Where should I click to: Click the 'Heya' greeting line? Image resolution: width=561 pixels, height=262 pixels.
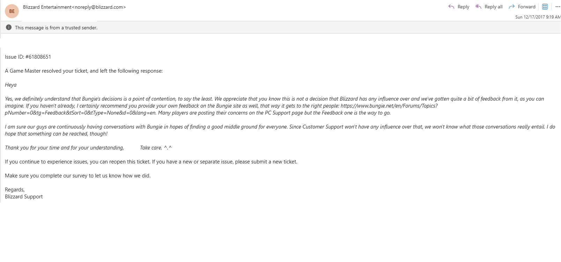[x=11, y=85]
